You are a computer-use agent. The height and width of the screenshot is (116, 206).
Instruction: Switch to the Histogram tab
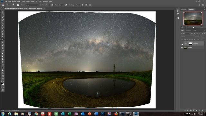pyautogui.click(x=184, y=10)
